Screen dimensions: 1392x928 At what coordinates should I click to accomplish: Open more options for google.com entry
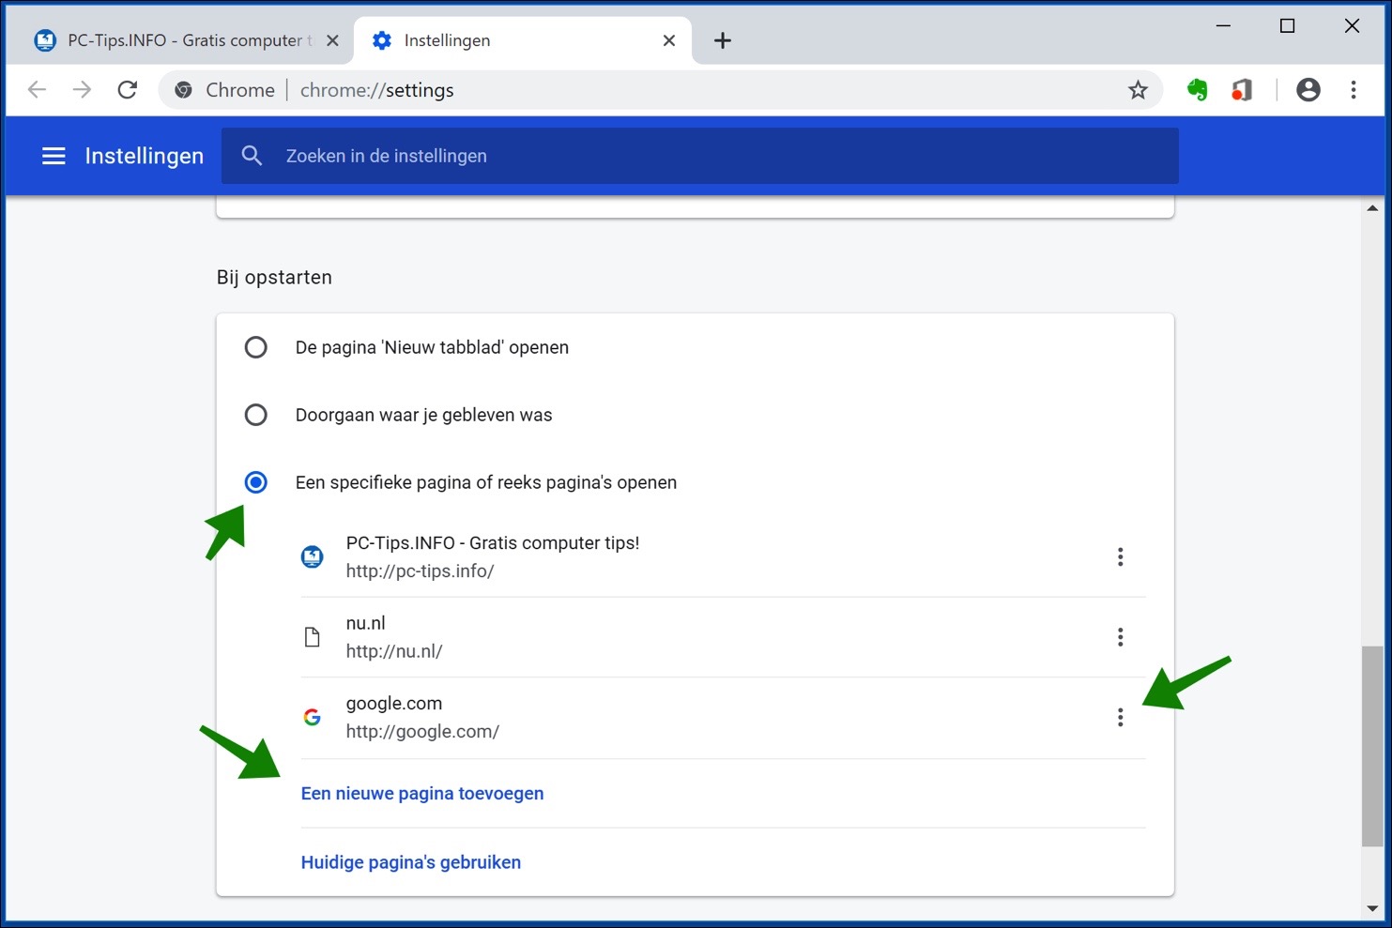1120,717
